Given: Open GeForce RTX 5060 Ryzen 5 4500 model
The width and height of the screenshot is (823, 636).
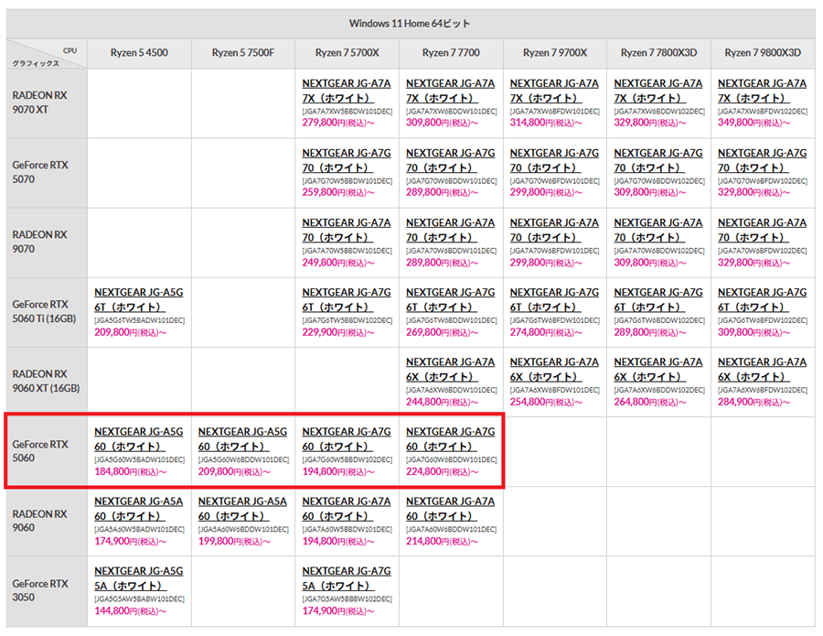Looking at the screenshot, I should tap(139, 438).
